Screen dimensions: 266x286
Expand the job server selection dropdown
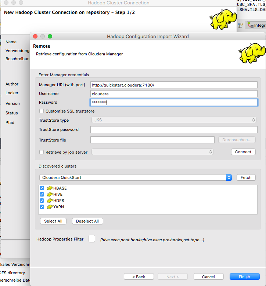coord(152,152)
